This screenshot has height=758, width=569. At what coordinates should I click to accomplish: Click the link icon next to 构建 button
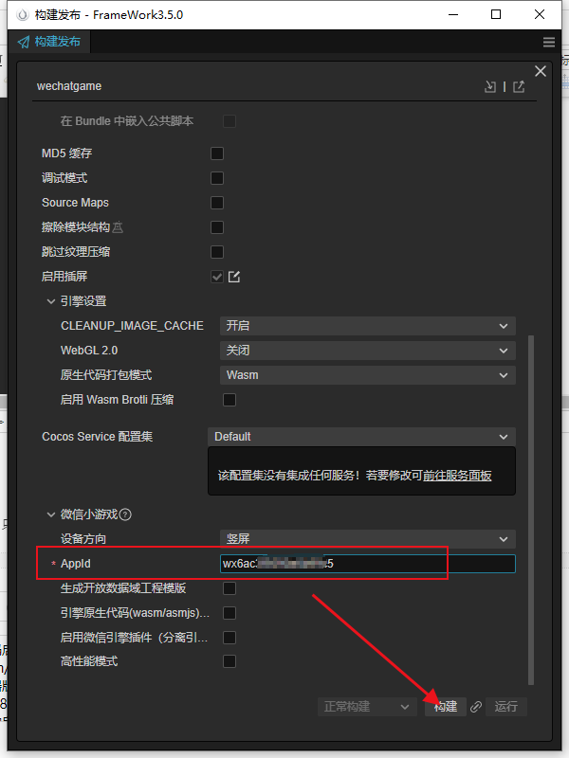(x=476, y=707)
